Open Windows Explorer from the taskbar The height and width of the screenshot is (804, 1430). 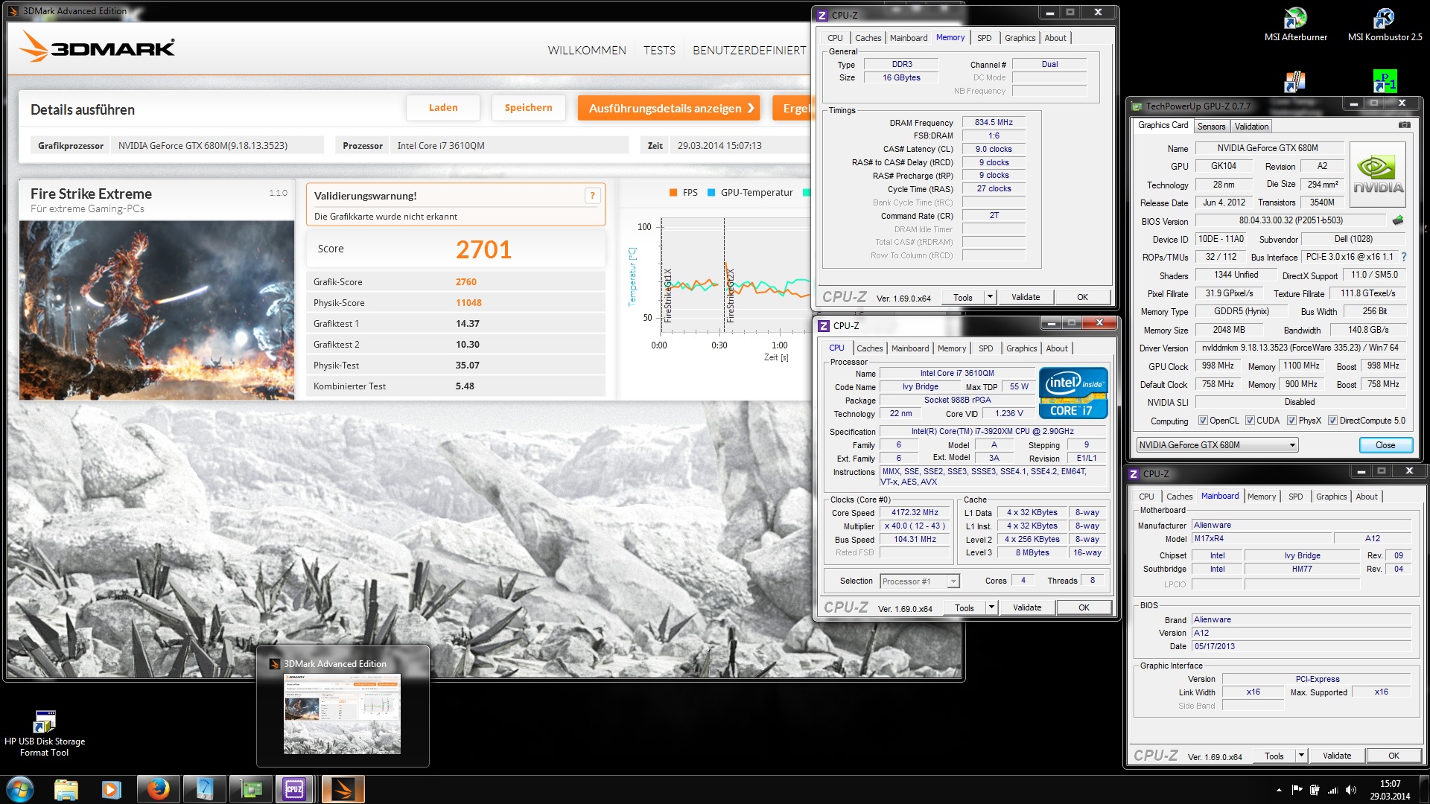point(66,789)
